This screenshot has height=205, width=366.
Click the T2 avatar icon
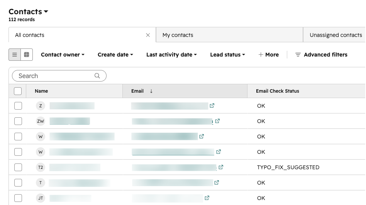tap(41, 167)
